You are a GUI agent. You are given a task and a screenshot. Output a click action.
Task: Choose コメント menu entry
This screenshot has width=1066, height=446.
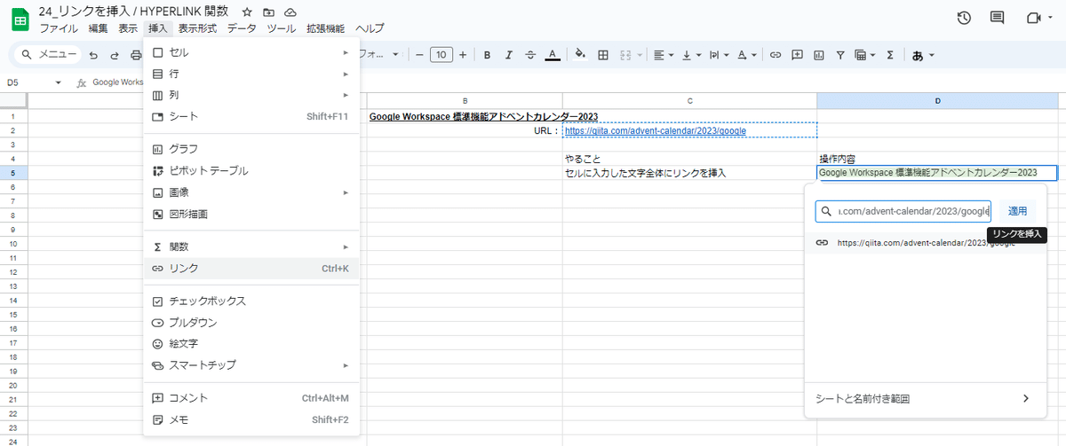click(251, 398)
